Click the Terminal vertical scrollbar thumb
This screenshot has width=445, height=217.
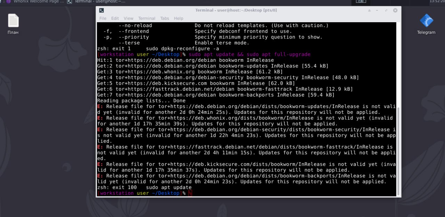(398, 151)
